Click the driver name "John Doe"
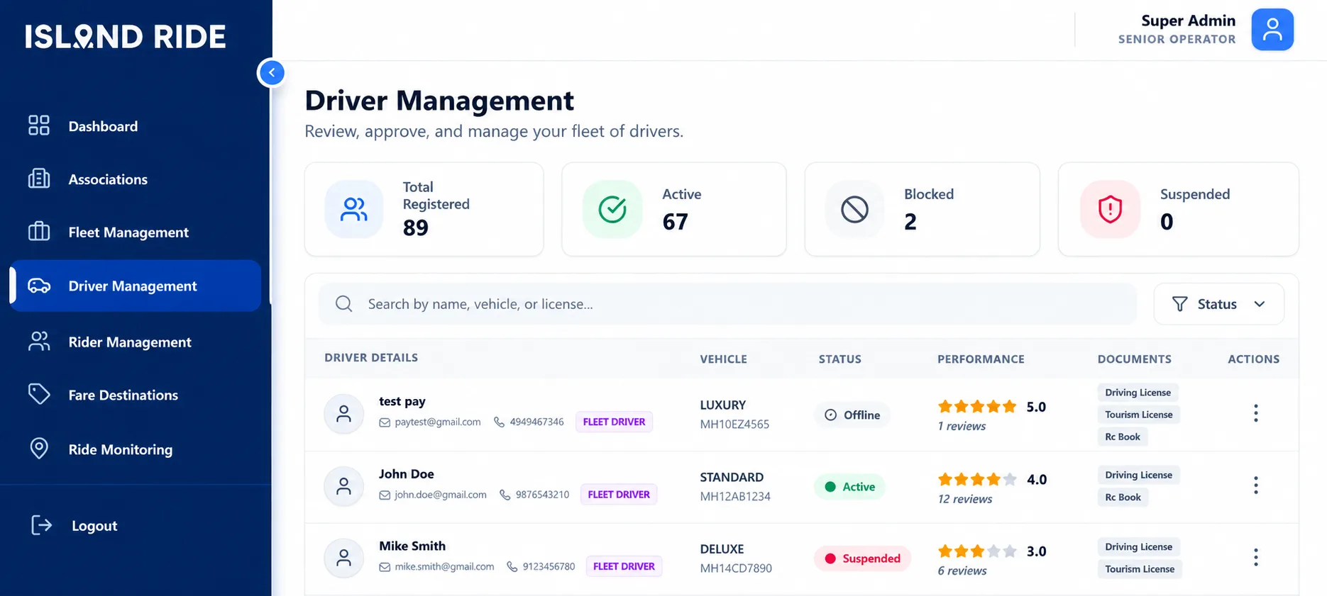The image size is (1327, 596). coord(407,474)
